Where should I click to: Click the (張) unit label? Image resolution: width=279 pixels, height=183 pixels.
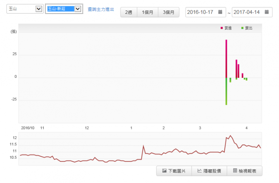(x=14, y=32)
